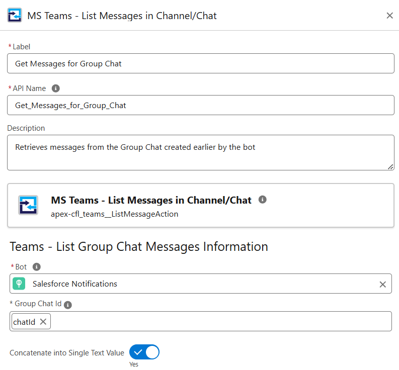Click the MS Teams action icon in header
The width and height of the screenshot is (399, 370).
[x=15, y=16]
